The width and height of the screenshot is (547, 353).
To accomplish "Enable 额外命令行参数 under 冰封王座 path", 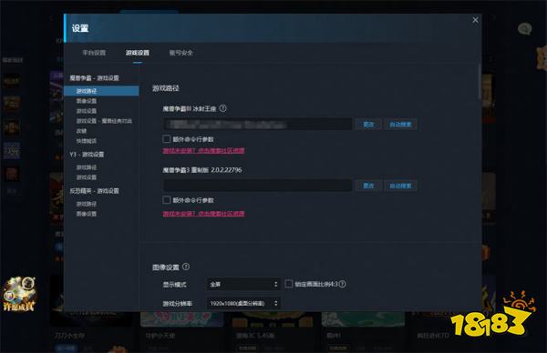I will coord(167,139).
